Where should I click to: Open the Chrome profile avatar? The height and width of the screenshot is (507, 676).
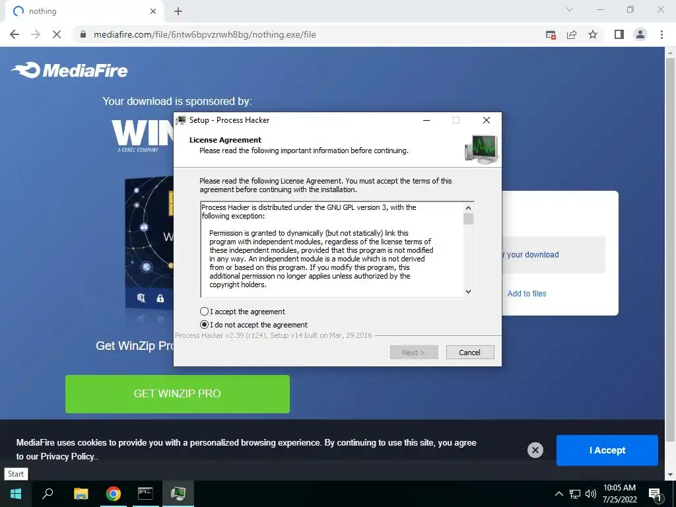(x=640, y=34)
